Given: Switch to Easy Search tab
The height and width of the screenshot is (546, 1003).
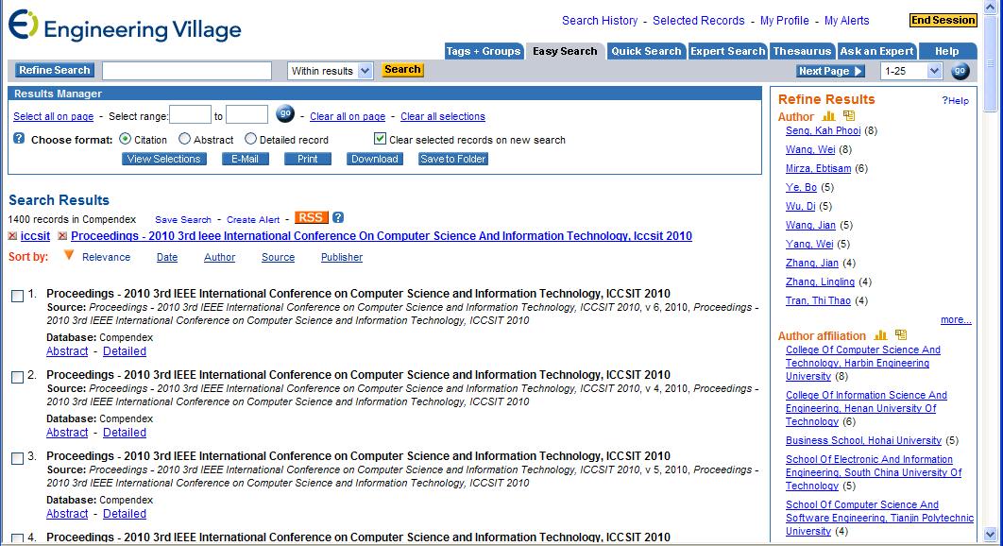Looking at the screenshot, I should [x=565, y=51].
